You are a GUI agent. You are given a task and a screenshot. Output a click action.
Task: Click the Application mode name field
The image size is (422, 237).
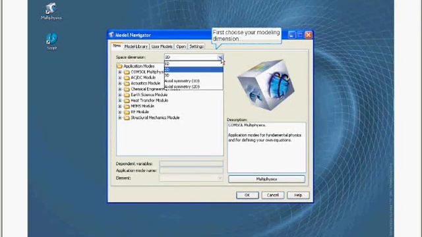click(191, 171)
